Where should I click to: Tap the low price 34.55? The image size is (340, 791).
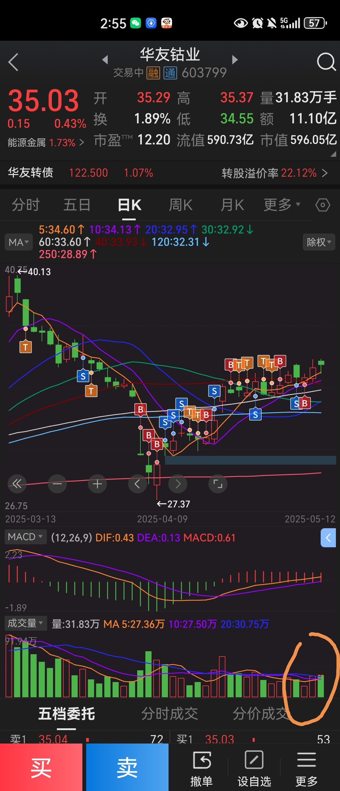tap(237, 119)
